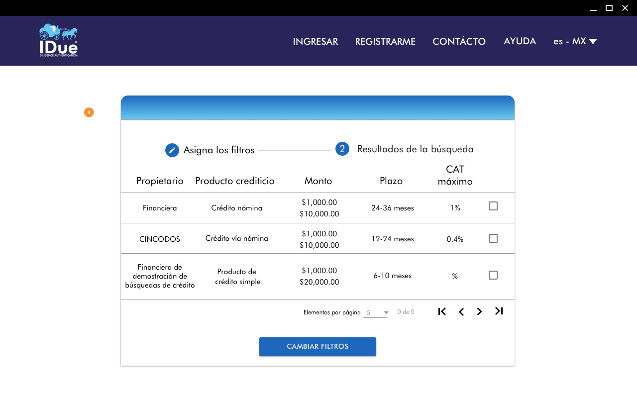Go to next page of results
This screenshot has width=637, height=395.
(479, 311)
